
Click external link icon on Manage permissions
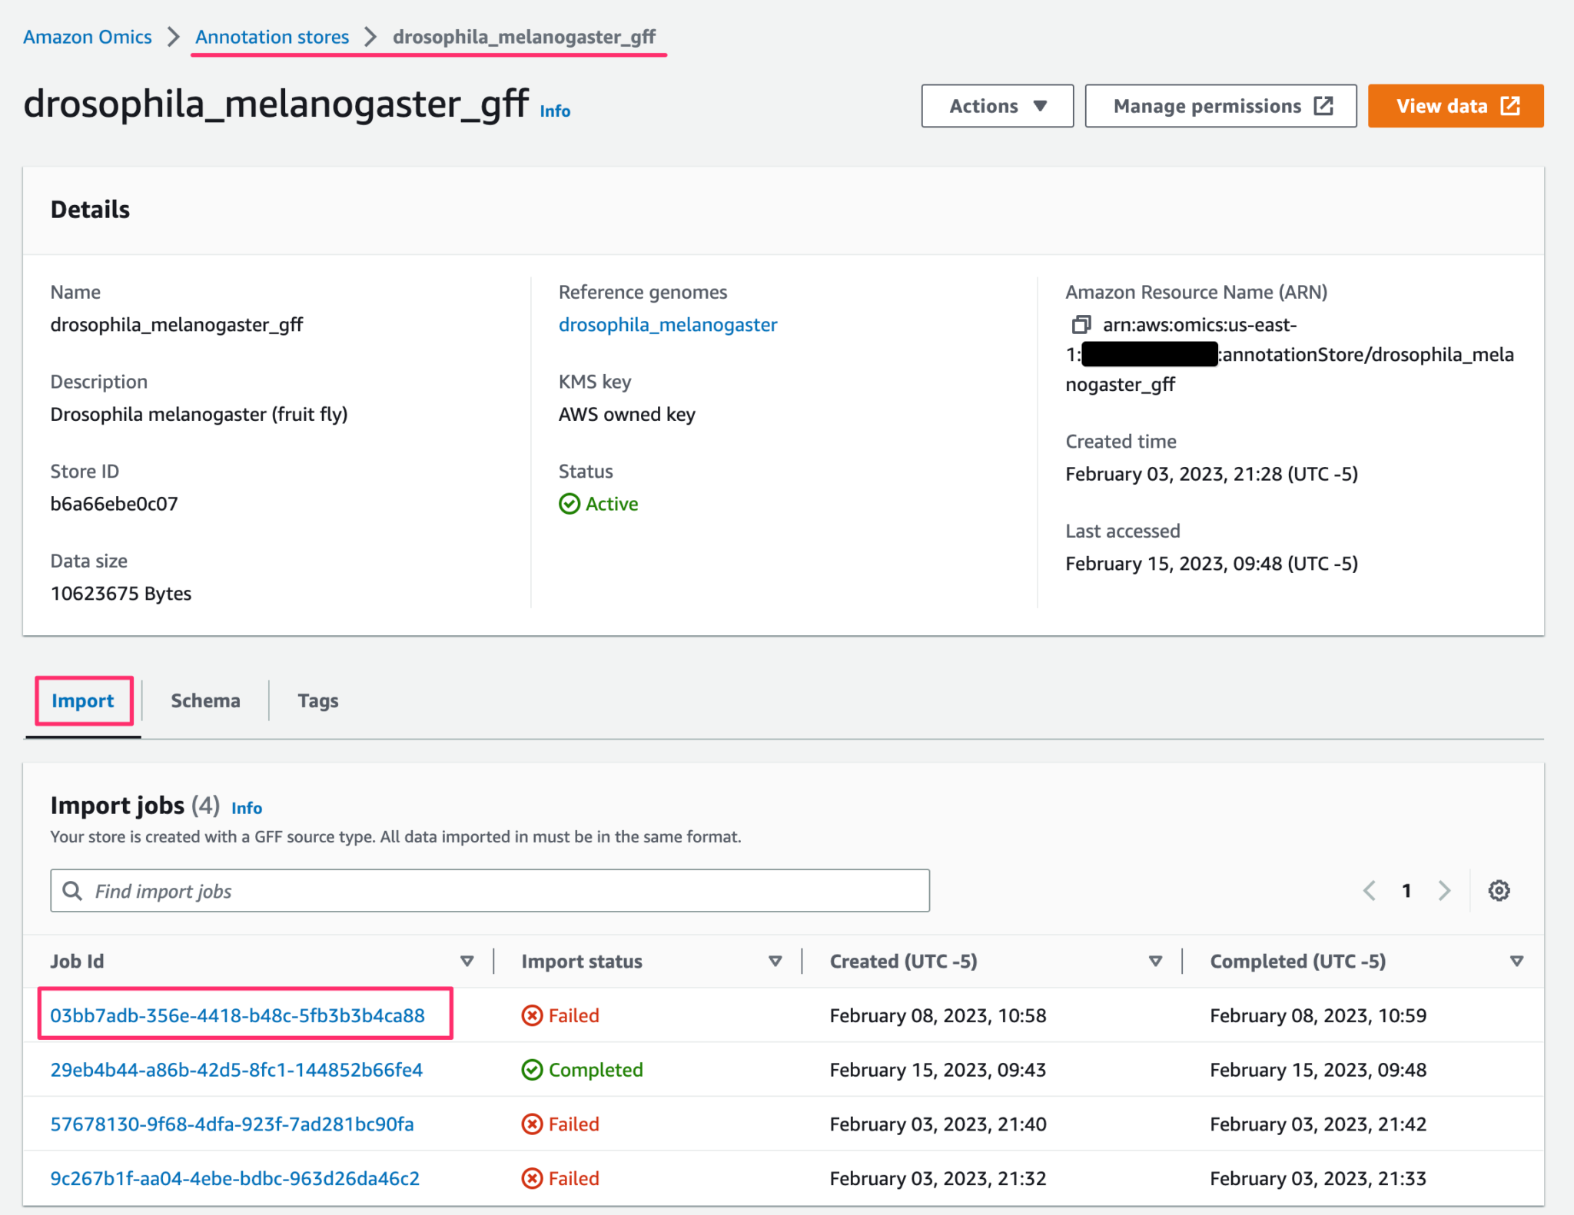click(1323, 106)
